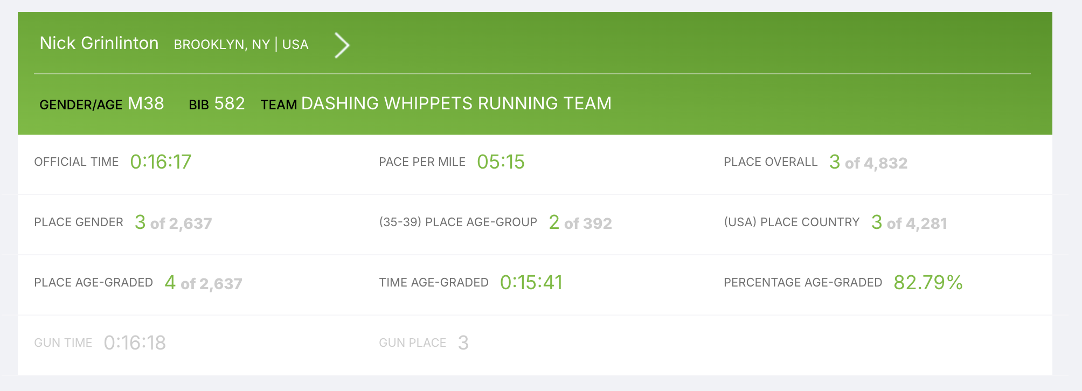The image size is (1082, 391).
Task: Click USA place country 3 of 4,281
Action: click(909, 223)
